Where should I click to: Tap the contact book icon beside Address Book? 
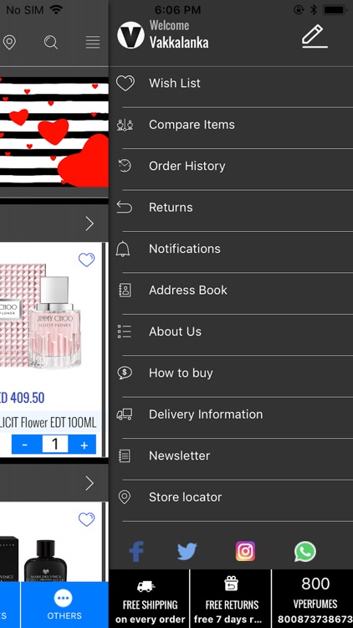(125, 290)
